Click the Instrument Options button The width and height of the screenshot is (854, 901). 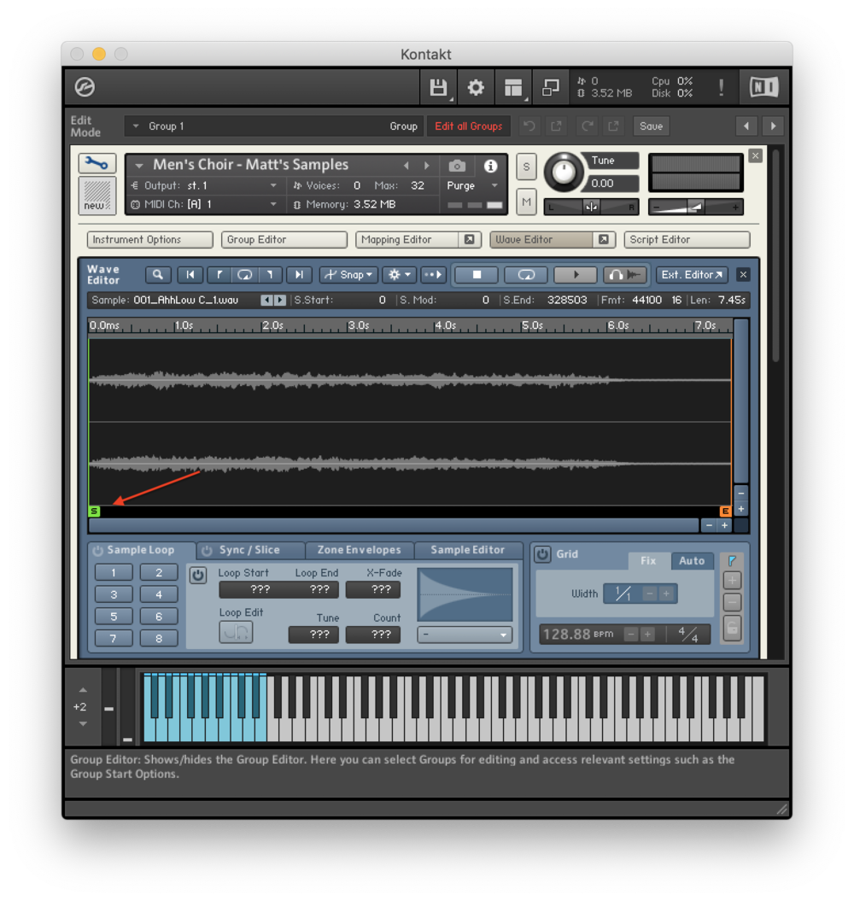click(x=150, y=240)
